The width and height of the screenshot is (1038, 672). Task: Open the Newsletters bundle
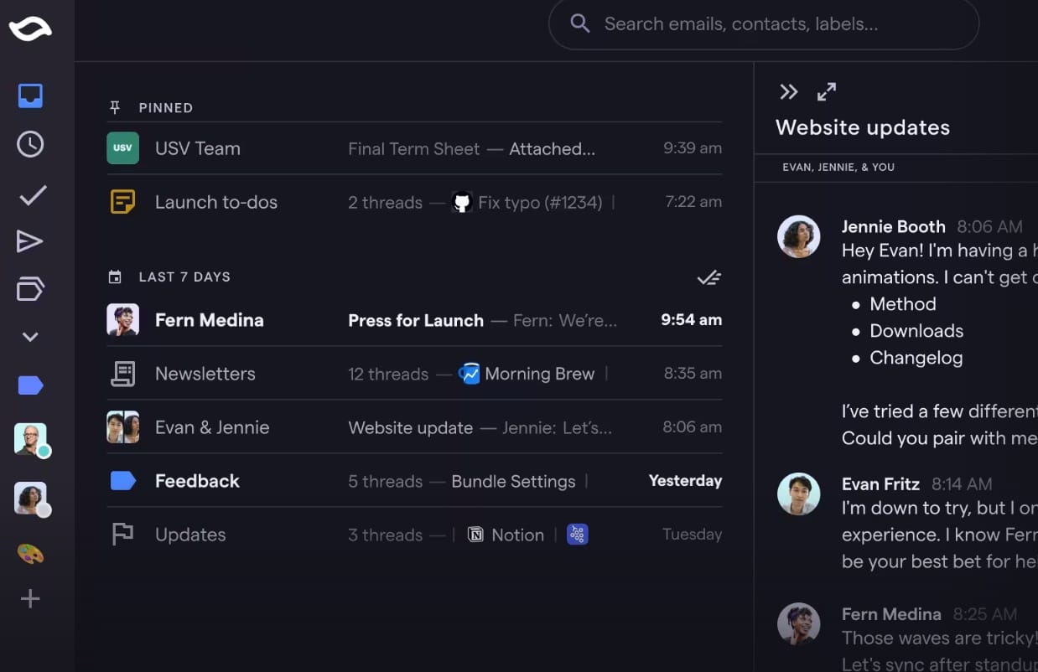pyautogui.click(x=414, y=374)
